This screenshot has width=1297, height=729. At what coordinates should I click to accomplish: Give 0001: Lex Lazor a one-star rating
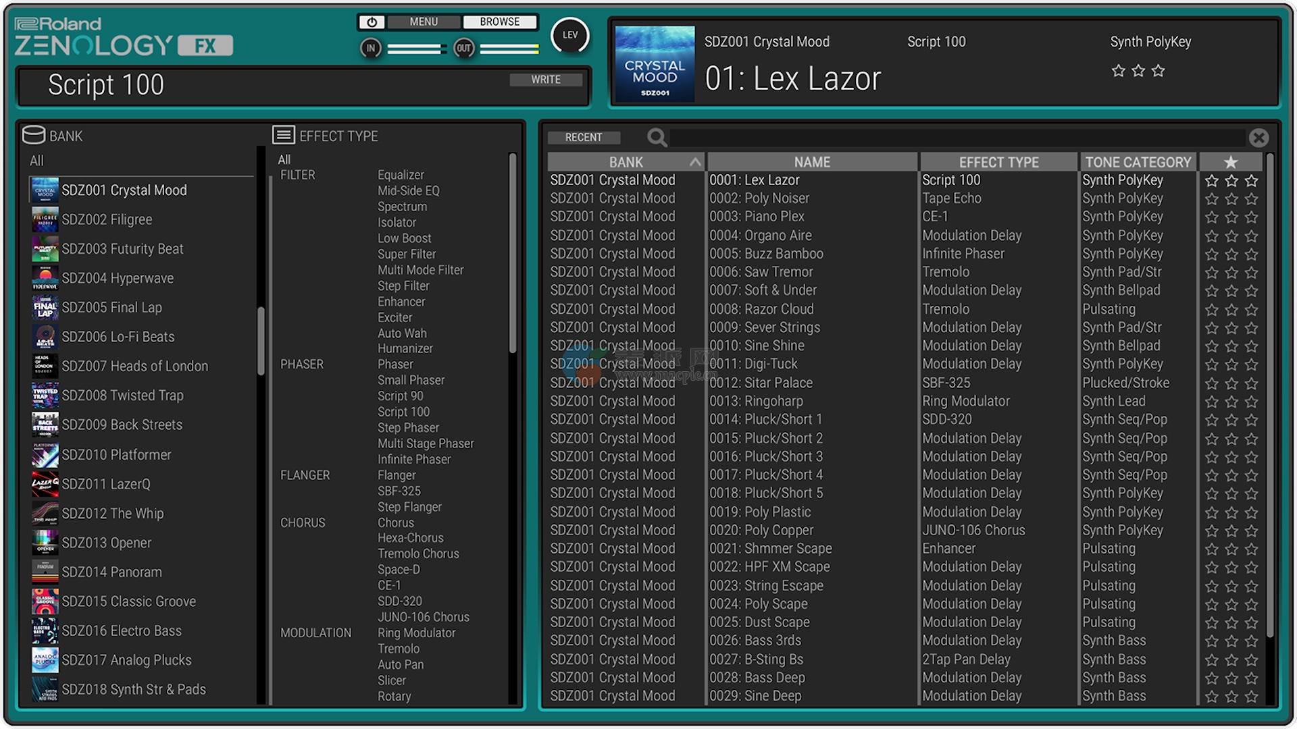point(1212,181)
